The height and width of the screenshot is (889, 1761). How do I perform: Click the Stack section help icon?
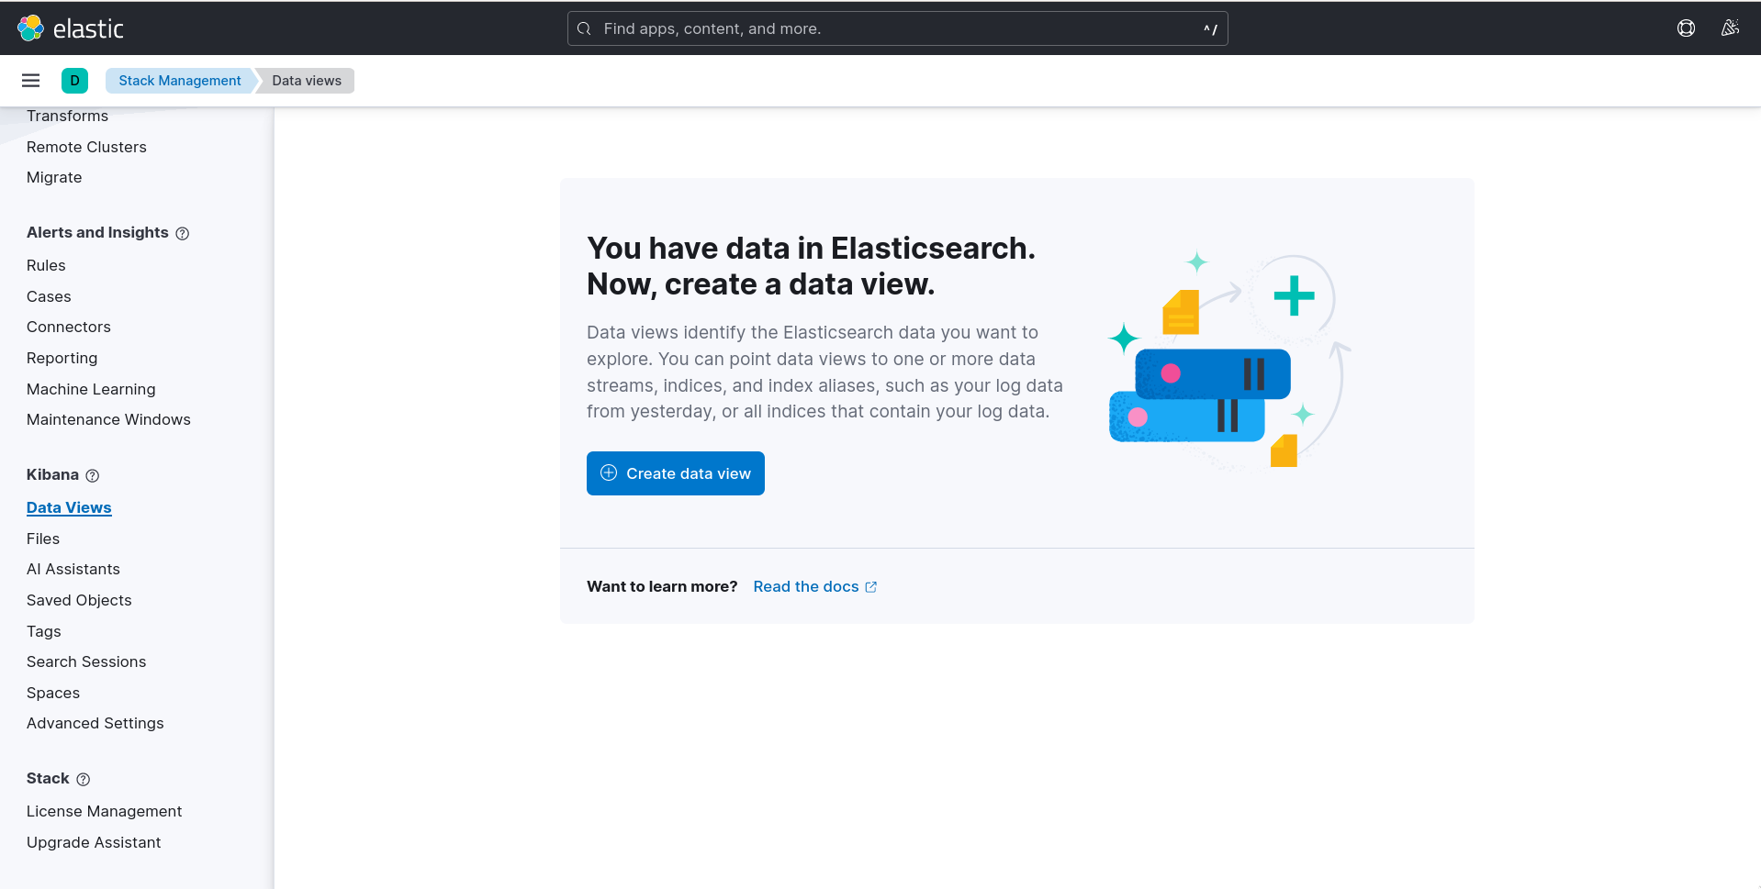(x=84, y=780)
